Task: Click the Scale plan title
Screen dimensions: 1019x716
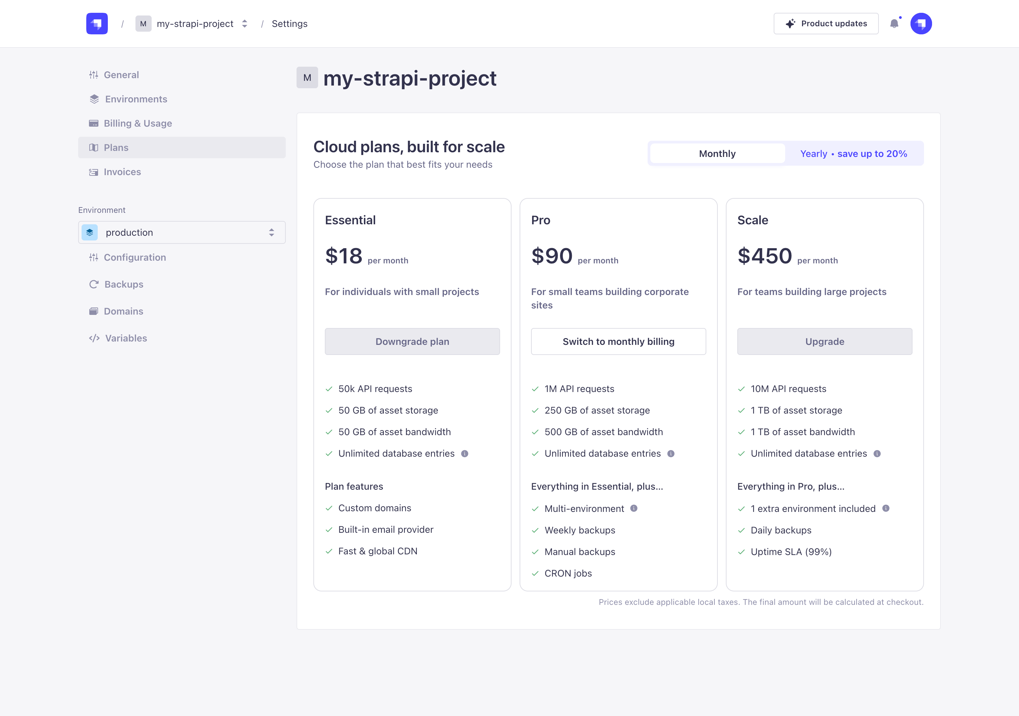Action: [753, 220]
